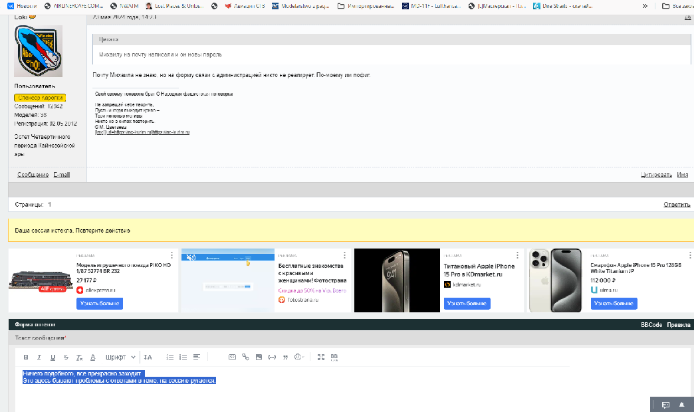Insert a quote block with quotation icon
The width and height of the screenshot is (694, 412).
pos(285,358)
